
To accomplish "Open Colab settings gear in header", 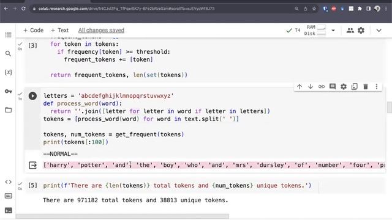I will (x=361, y=31).
